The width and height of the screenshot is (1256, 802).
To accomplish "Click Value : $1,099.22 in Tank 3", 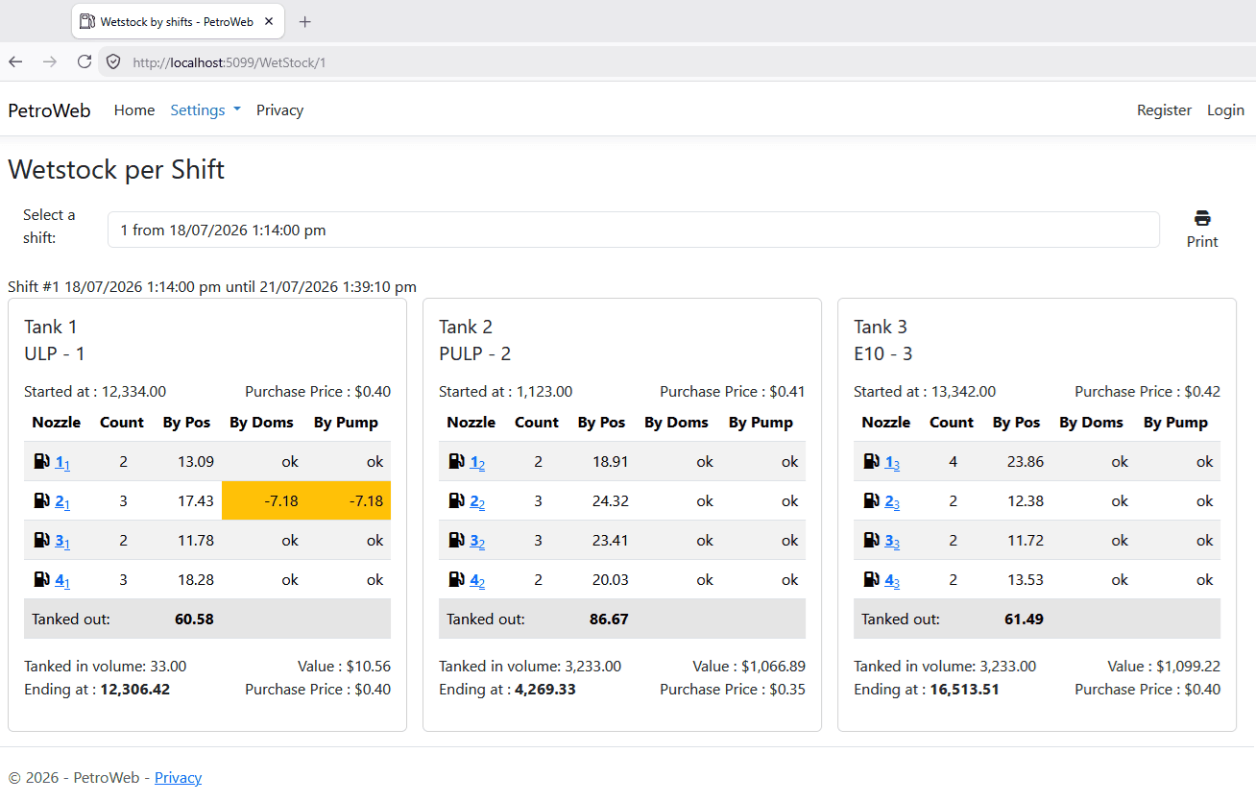I will (x=1164, y=666).
